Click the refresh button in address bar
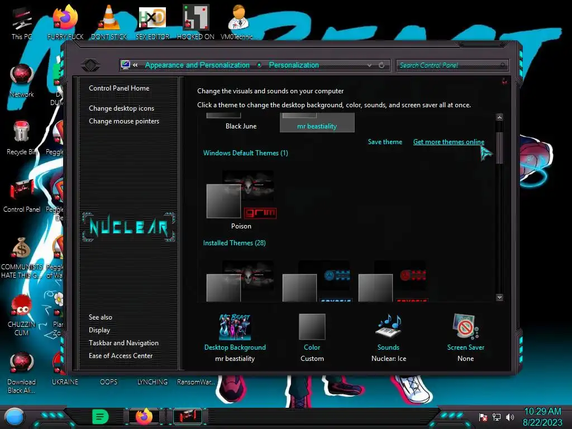 (382, 65)
